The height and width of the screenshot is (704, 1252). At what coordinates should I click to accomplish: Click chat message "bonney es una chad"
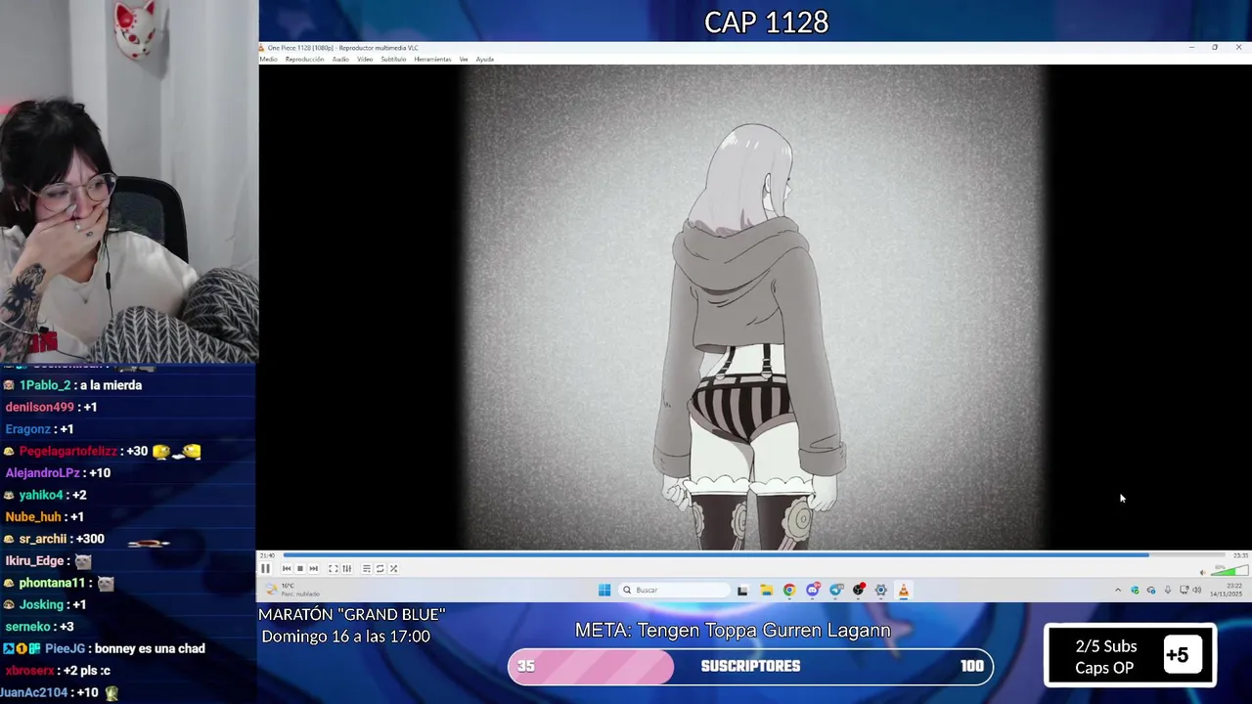tap(151, 648)
